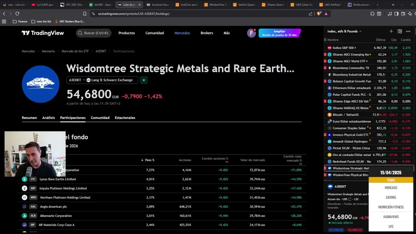Click the green market status dot
Screen dimensions: 416x234
tap(144, 80)
